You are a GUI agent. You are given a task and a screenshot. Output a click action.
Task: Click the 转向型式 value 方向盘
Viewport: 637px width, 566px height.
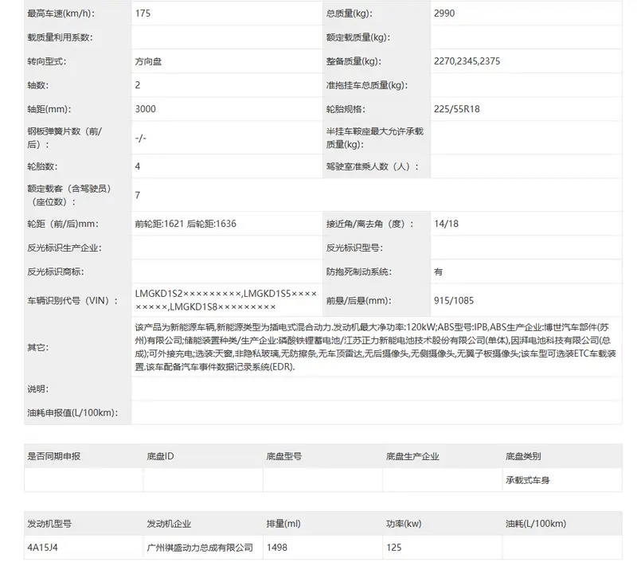(x=149, y=61)
